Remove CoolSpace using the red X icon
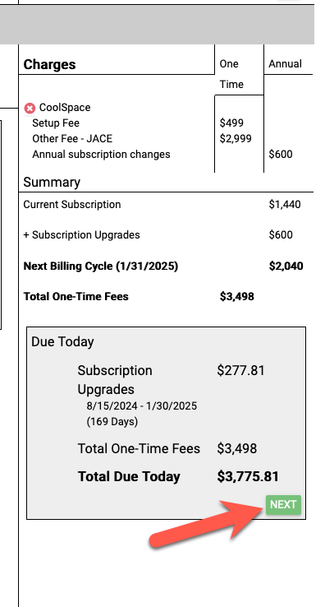Viewport: 325px width, 607px height. point(30,109)
